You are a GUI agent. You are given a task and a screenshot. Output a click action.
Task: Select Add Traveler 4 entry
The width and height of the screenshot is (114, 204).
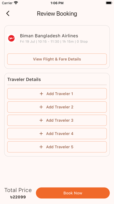[57, 133]
